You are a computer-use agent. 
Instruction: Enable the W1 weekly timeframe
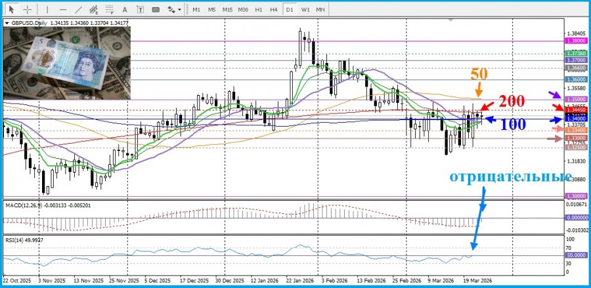305,10
